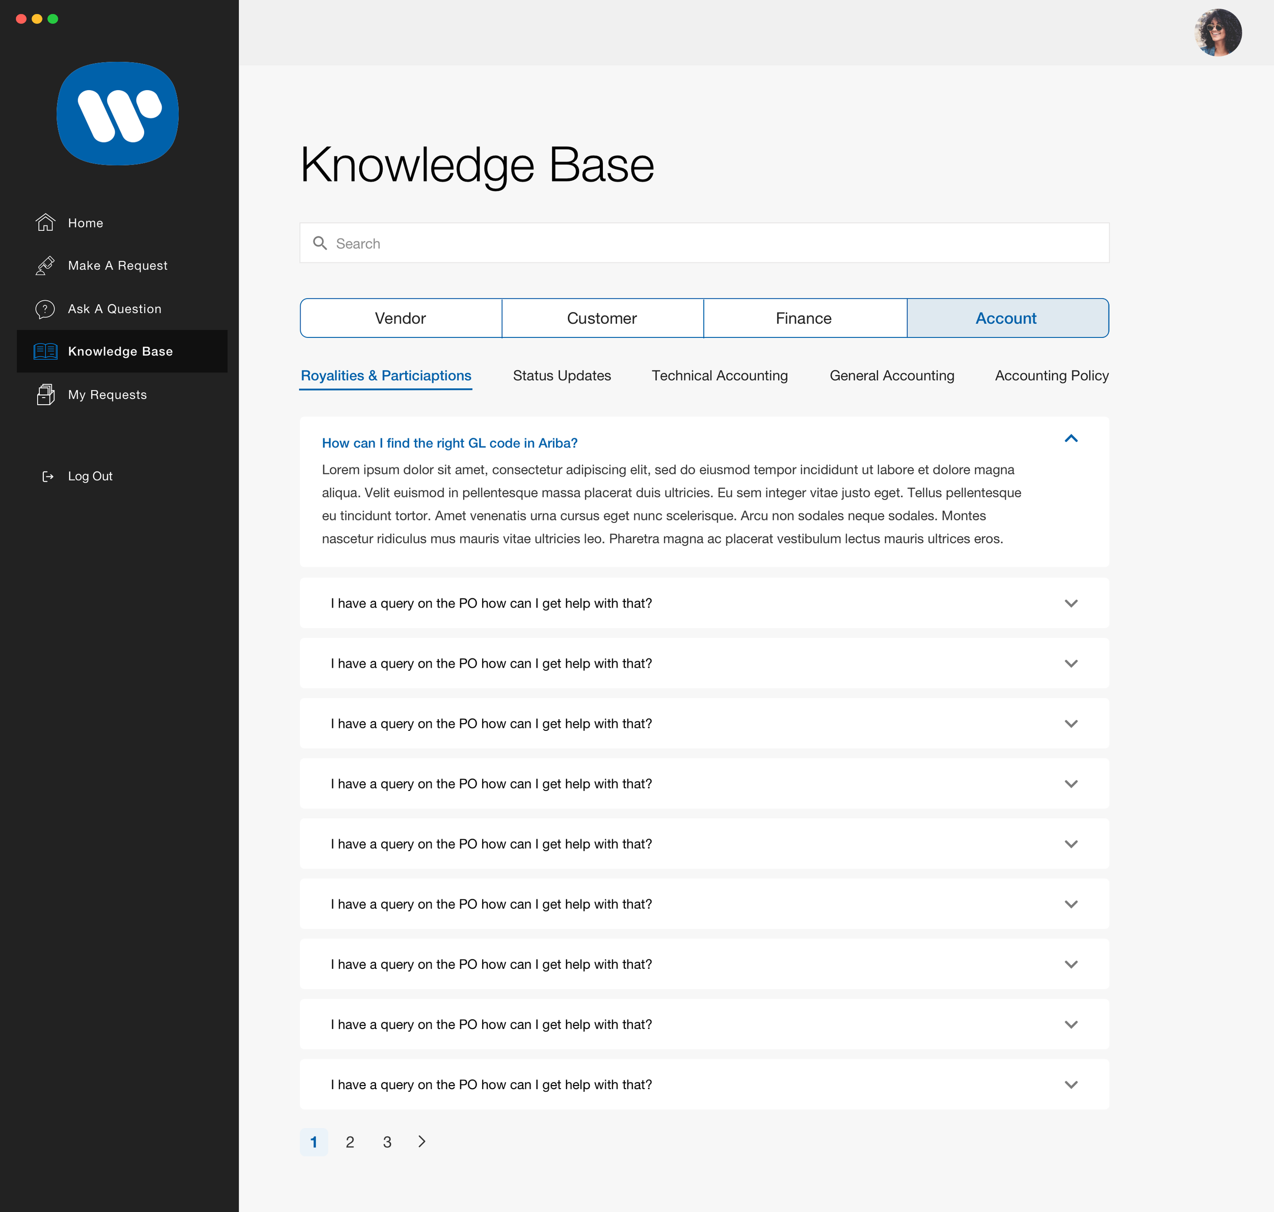Screen dimensions: 1274x1212
Task: Click the Search input field
Action: pos(704,244)
